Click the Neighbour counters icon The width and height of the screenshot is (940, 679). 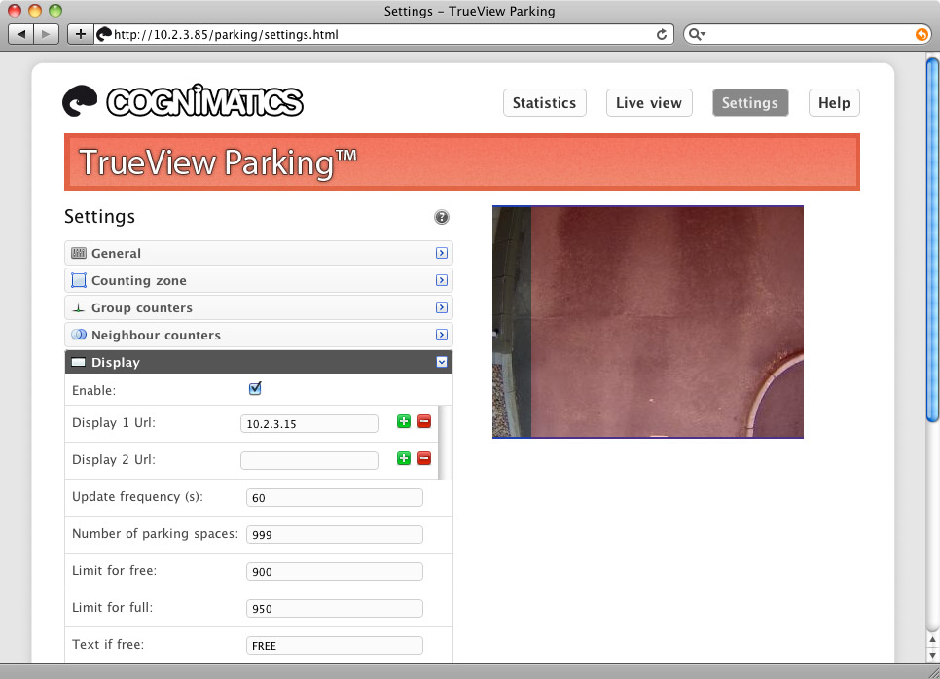tap(79, 335)
